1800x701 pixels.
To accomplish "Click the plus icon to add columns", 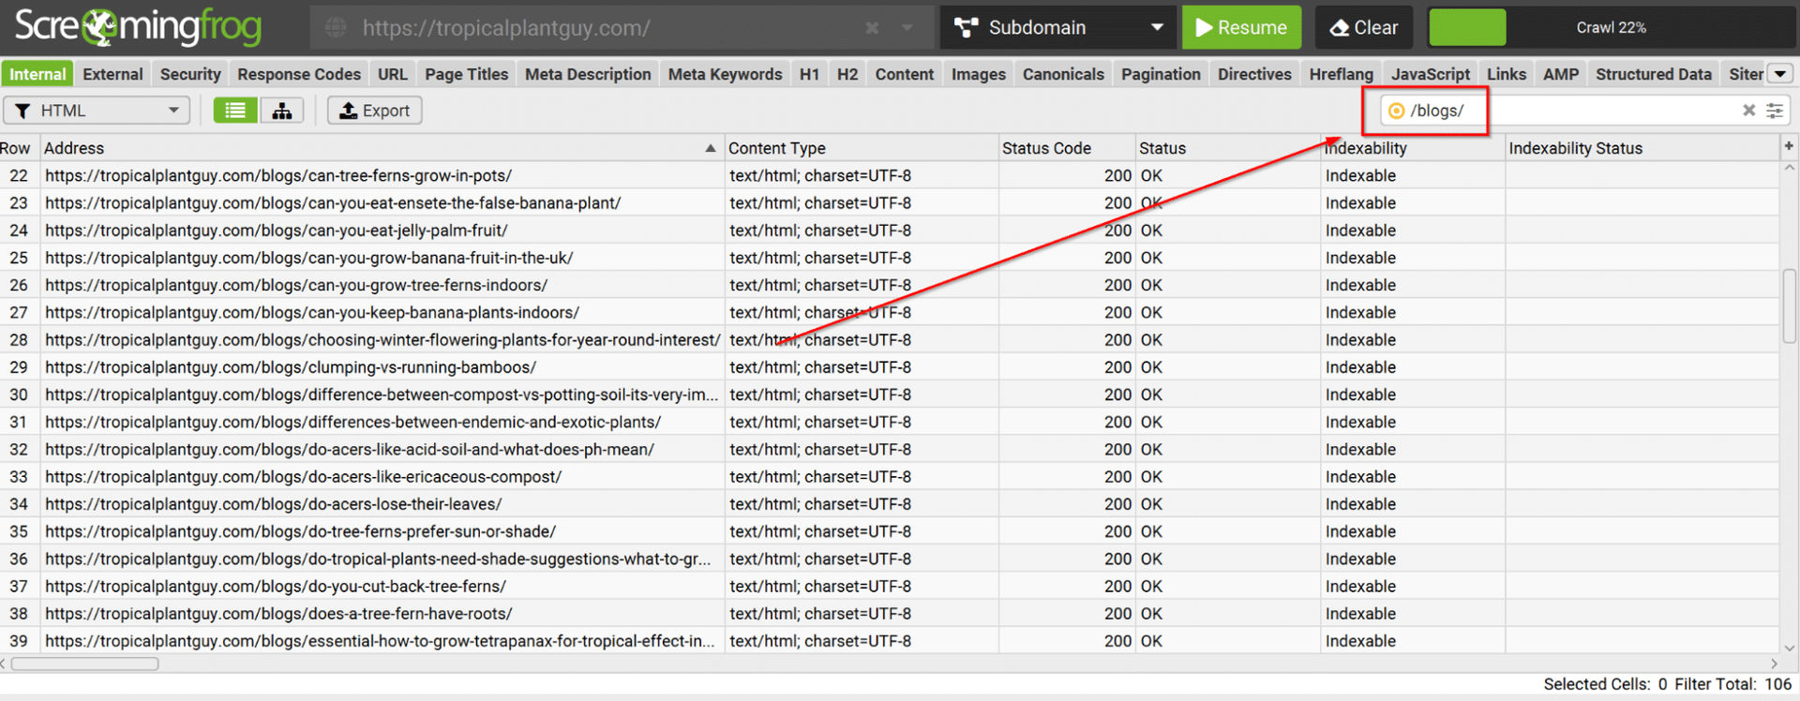I will [x=1789, y=146].
